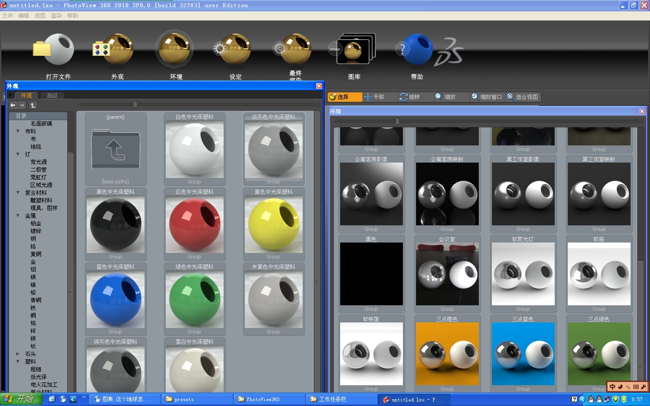650x406 pixels.
Task: Open the 外观 (Appearance) gold sphere icon
Action: point(113,50)
